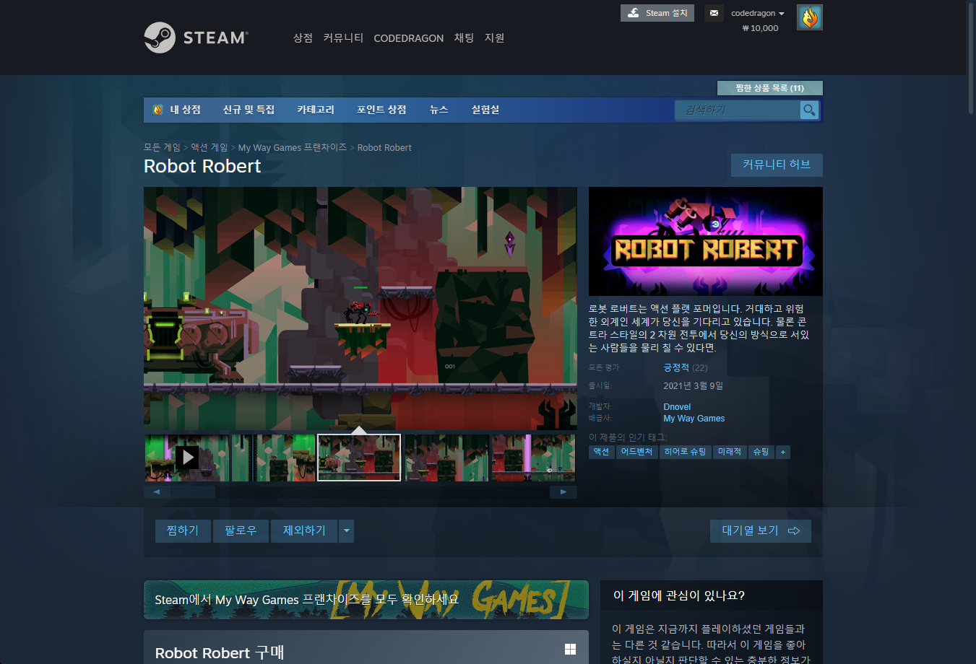
Task: Open the mail notifications envelope icon
Action: point(714,13)
